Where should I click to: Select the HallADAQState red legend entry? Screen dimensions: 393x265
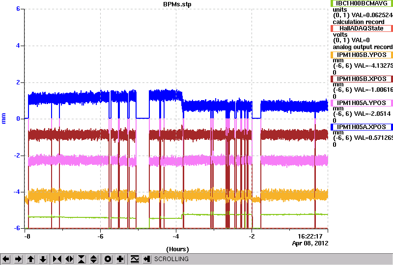coord(362,28)
